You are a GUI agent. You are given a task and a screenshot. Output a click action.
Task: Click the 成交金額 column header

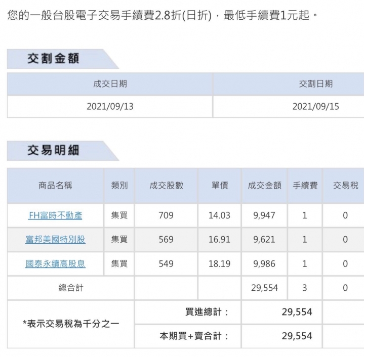click(264, 186)
